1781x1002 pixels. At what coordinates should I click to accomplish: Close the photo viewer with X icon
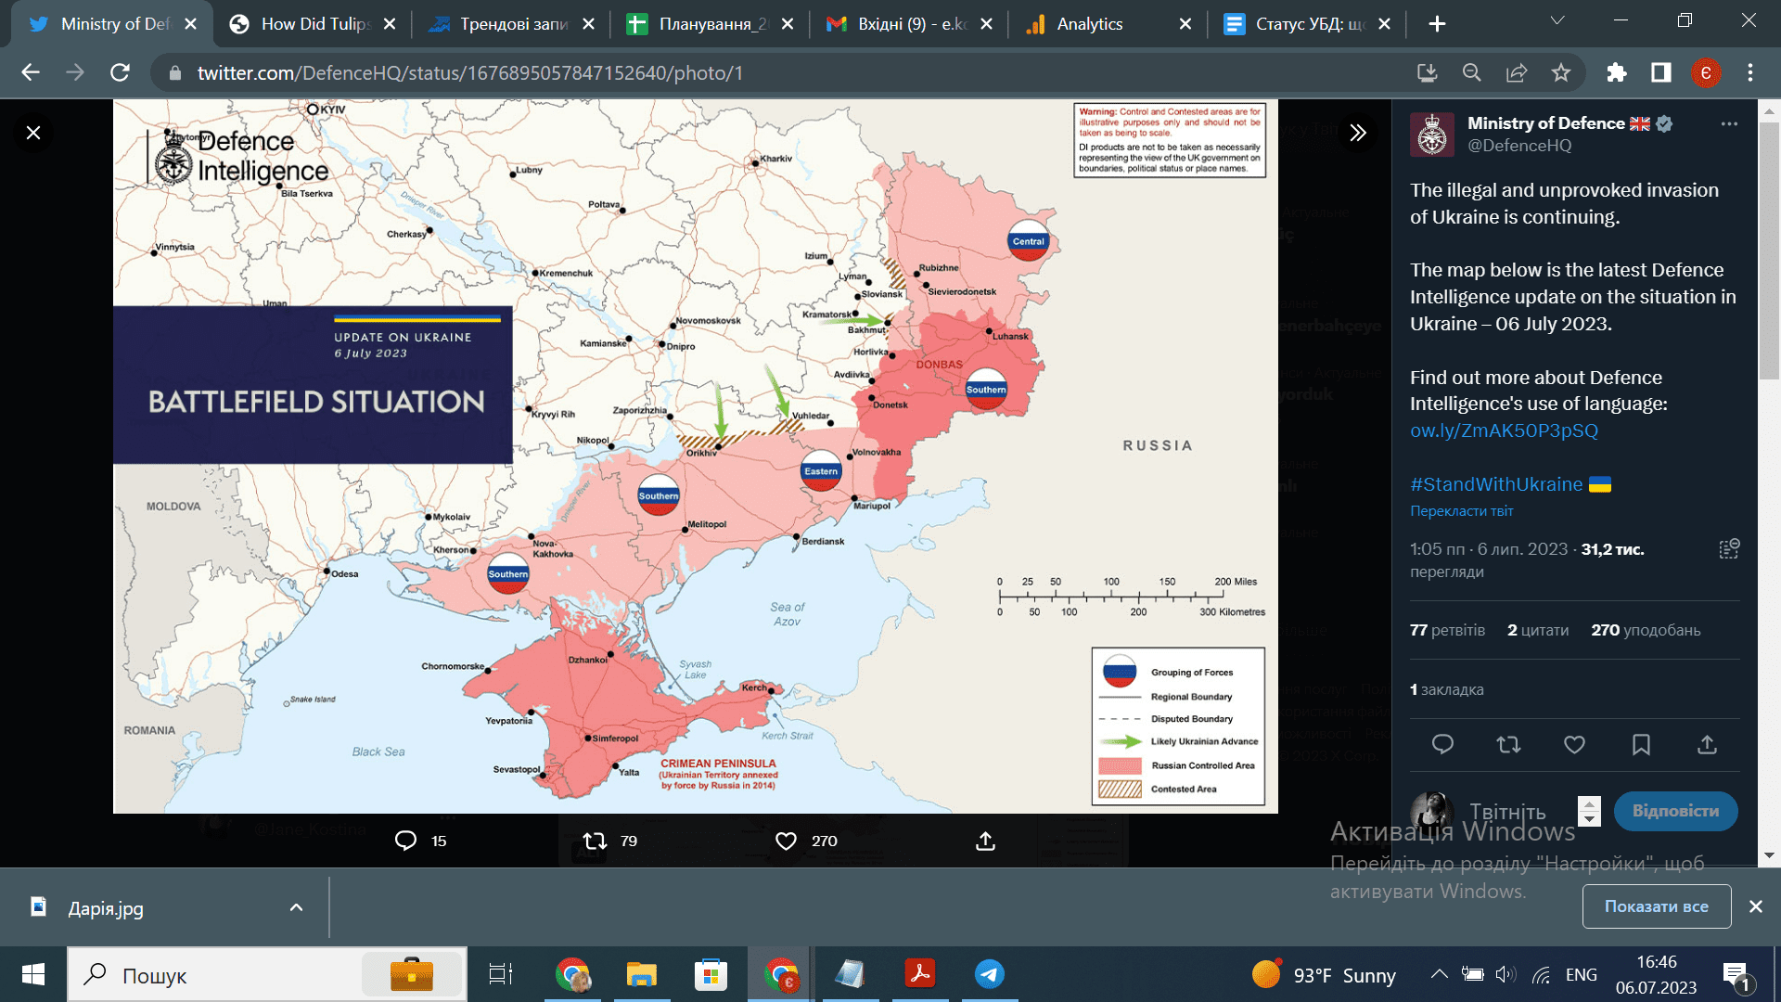(x=33, y=133)
